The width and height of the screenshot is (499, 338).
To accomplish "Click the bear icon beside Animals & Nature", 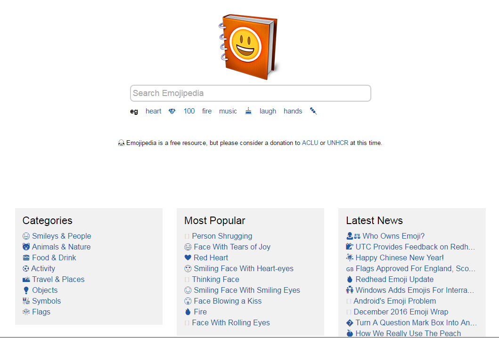I will pos(26,247).
